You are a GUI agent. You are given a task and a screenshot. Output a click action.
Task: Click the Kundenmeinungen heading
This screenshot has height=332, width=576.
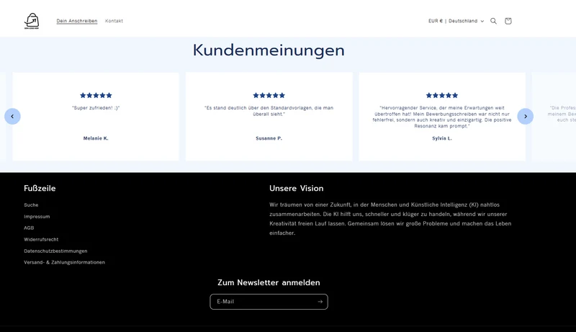tap(269, 50)
